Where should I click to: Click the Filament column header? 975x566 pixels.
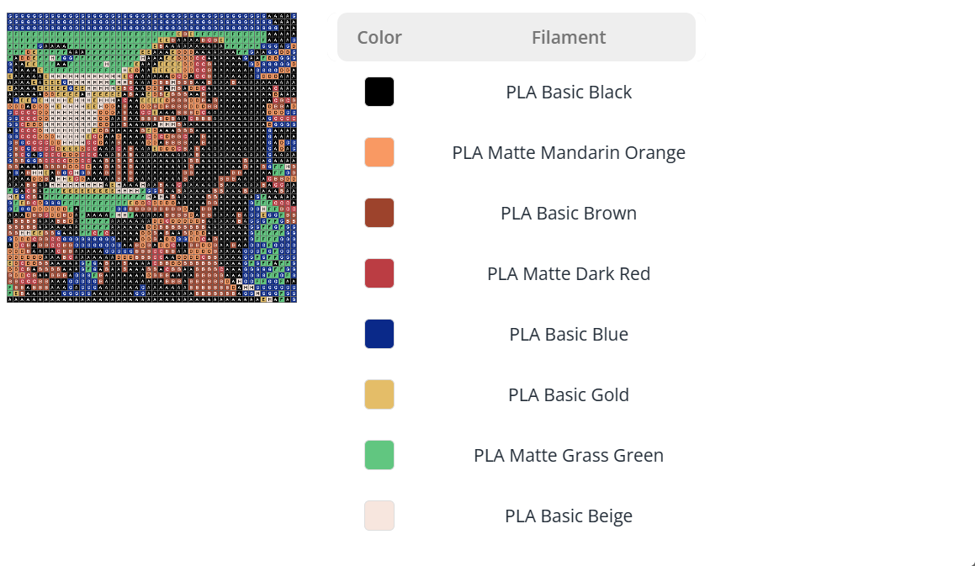pyautogui.click(x=569, y=37)
